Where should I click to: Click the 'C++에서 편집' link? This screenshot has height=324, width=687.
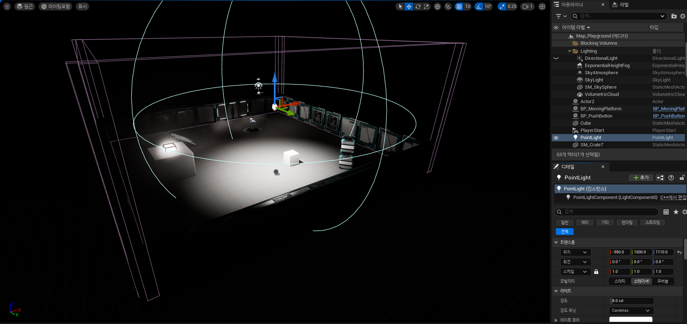click(673, 197)
